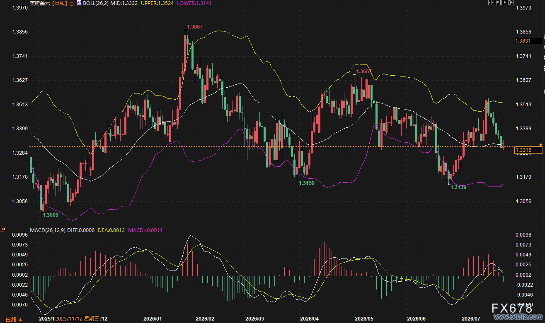545x323 pixels.
Task: Click the 2026/05 date on time axis
Action: coord(365,319)
